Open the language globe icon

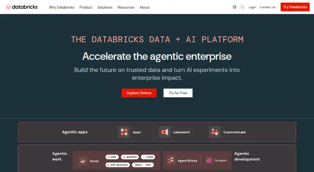[234, 7]
